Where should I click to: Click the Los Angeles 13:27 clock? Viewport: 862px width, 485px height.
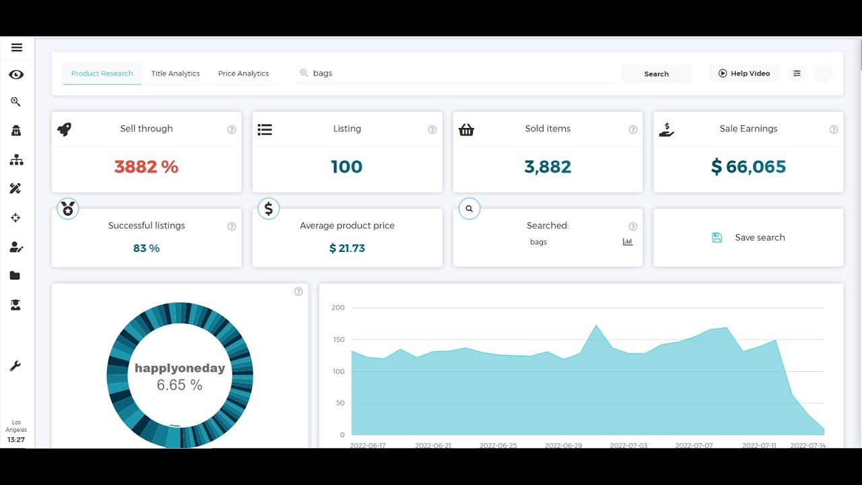(16, 431)
